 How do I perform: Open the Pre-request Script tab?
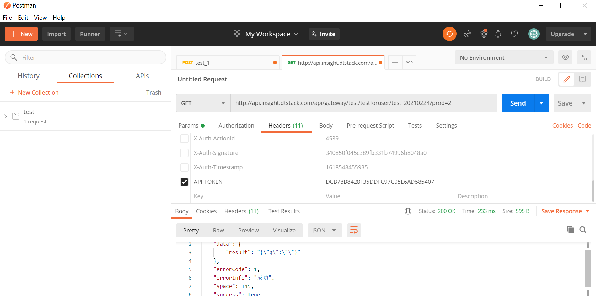370,125
